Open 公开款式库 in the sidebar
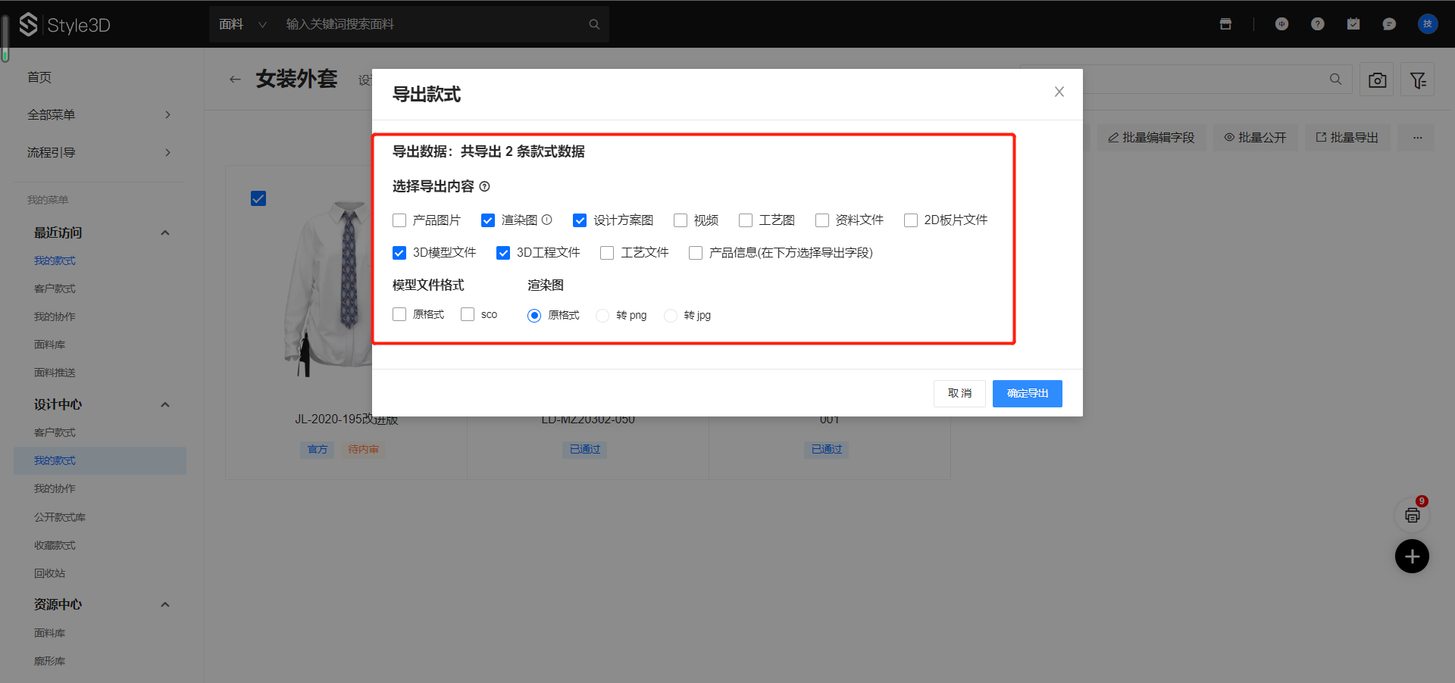The height and width of the screenshot is (683, 1455). coord(60,517)
